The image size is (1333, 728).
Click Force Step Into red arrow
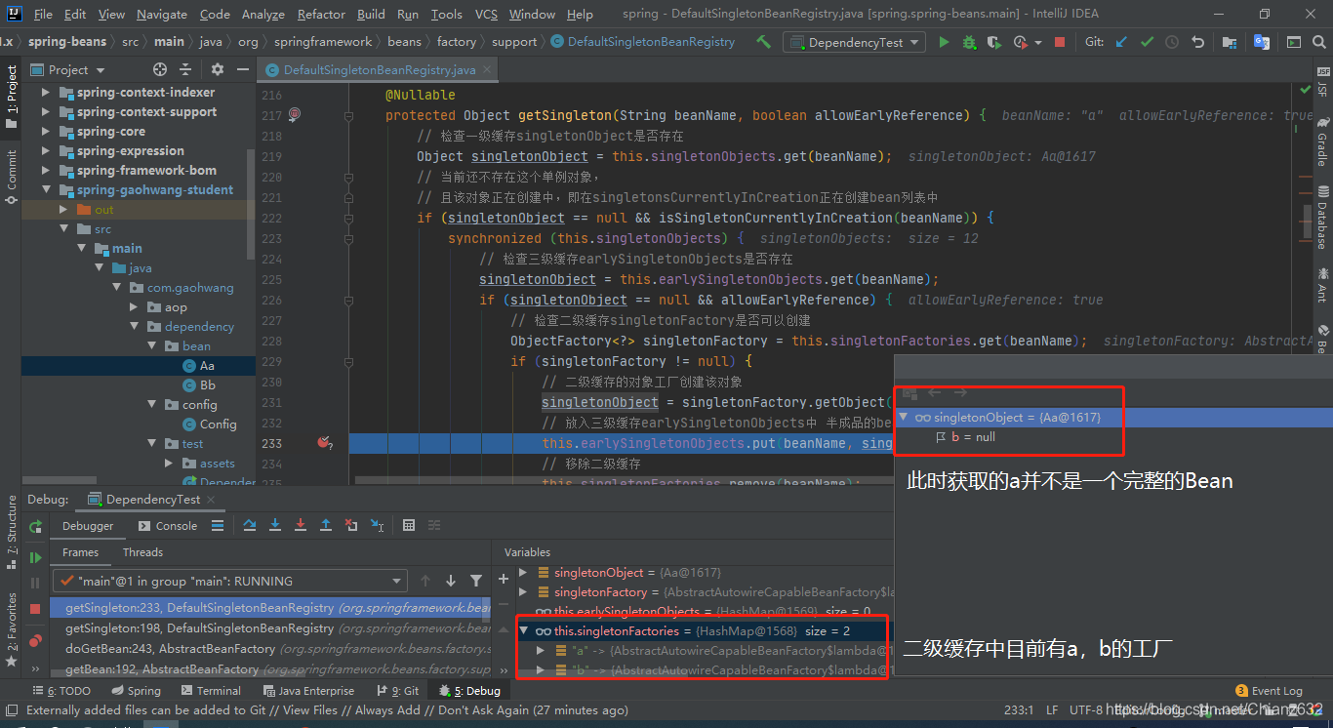(301, 525)
